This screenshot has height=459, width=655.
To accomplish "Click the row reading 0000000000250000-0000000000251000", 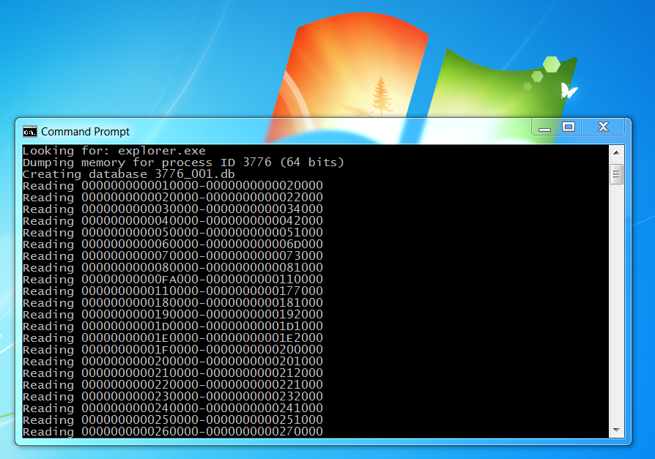I will [x=172, y=419].
